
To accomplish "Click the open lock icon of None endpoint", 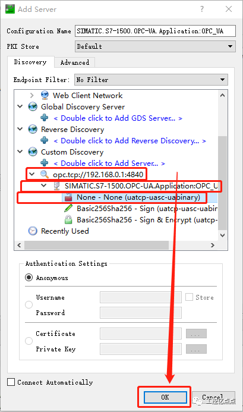I will click(x=68, y=197).
